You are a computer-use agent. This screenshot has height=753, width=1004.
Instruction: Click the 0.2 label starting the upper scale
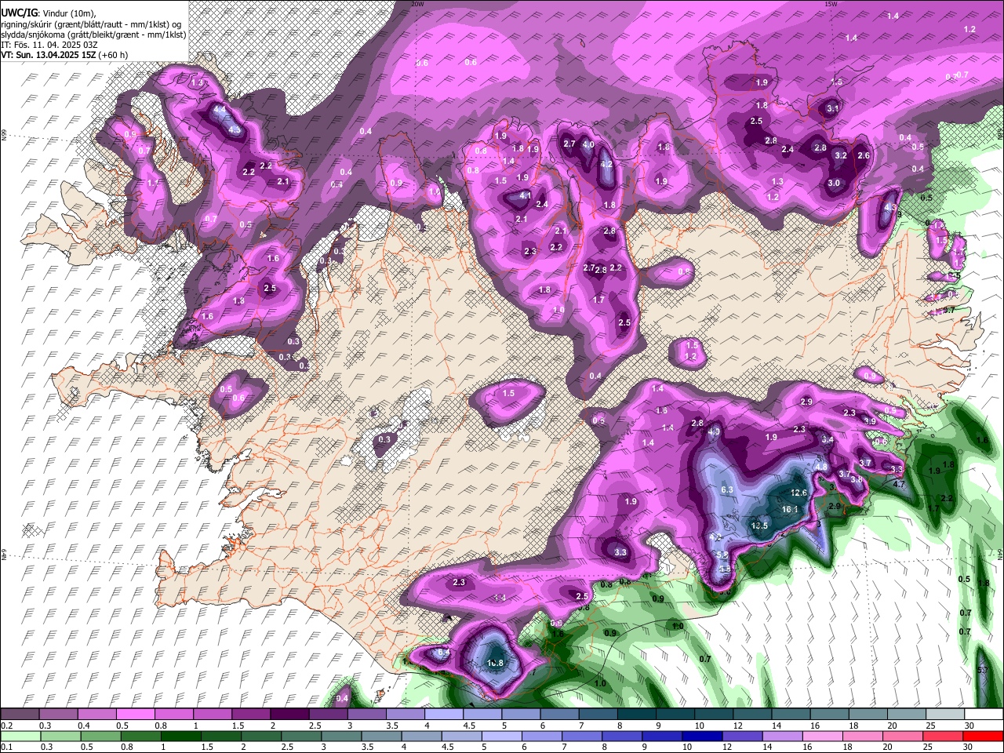6,726
